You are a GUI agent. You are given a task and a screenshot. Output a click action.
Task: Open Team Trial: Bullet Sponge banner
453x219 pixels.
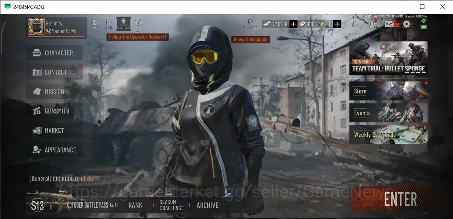click(388, 58)
